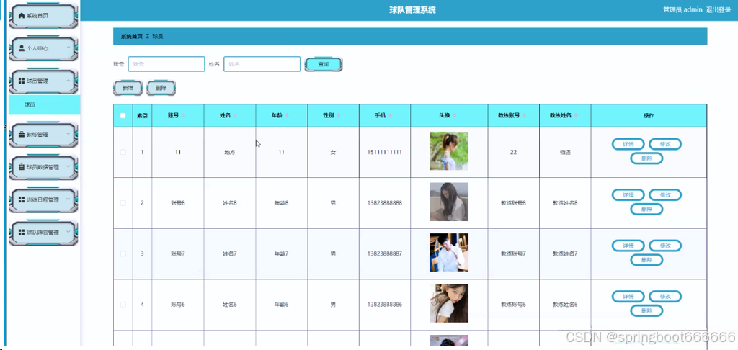
Task: Focus the 姓名 search input field
Action: pyautogui.click(x=262, y=64)
